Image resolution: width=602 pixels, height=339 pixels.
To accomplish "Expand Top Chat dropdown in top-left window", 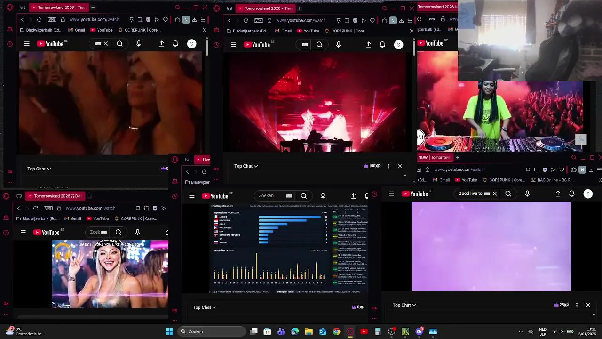I will pyautogui.click(x=39, y=169).
